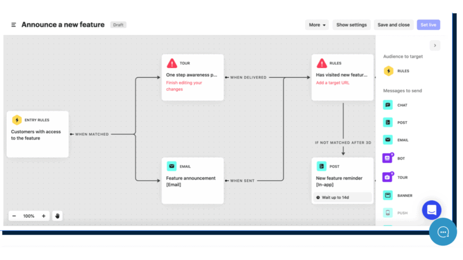The width and height of the screenshot is (463, 260).
Task: Select the Tour message icon in sidebar
Action: [x=387, y=177]
